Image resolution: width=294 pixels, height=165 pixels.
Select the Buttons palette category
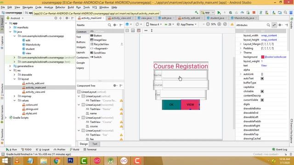click(x=81, y=42)
